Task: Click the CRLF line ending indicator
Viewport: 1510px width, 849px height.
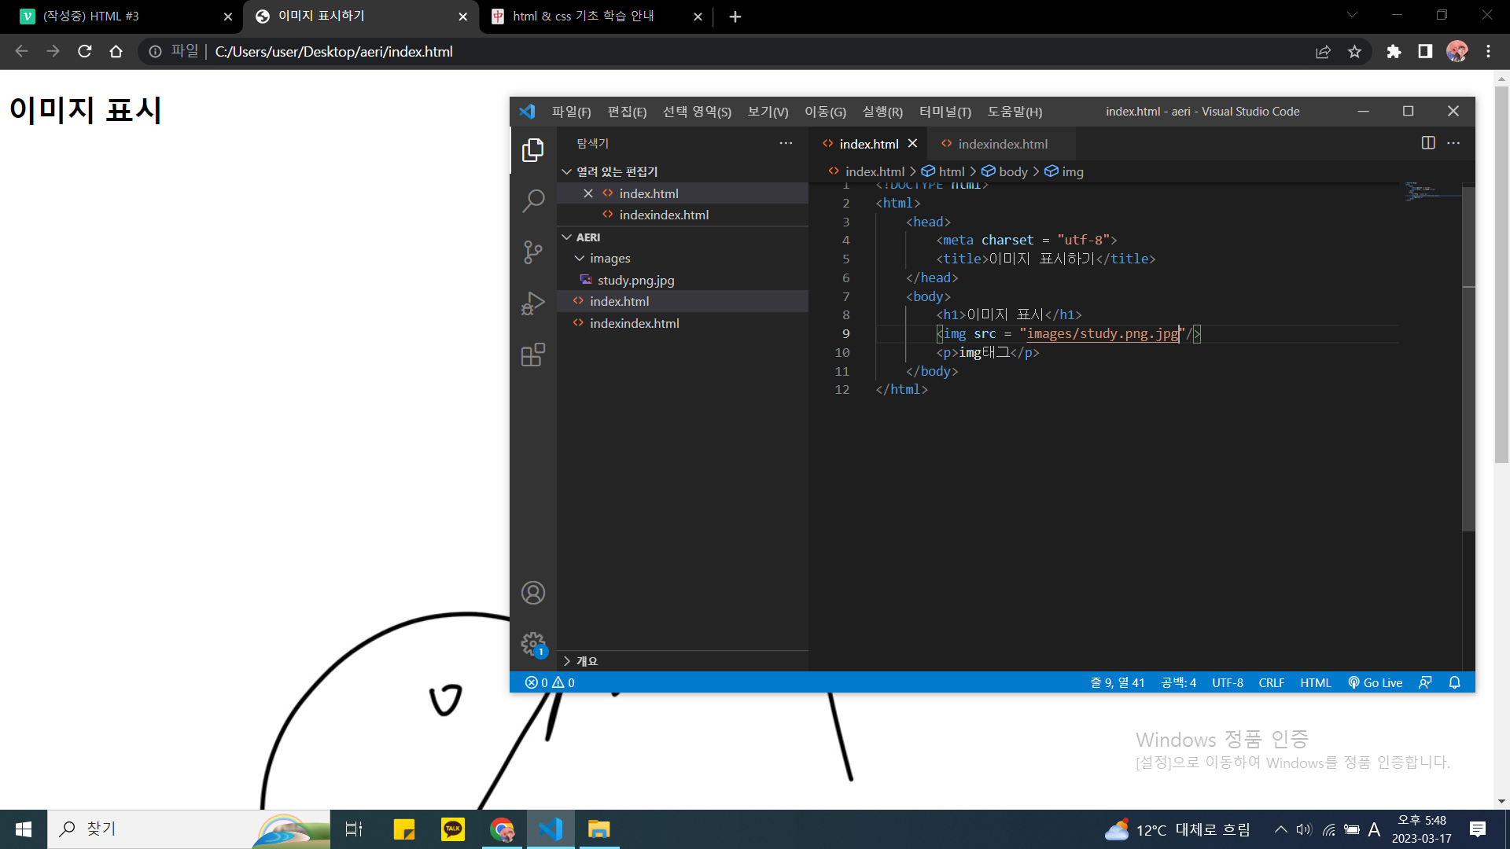Action: coord(1271,682)
